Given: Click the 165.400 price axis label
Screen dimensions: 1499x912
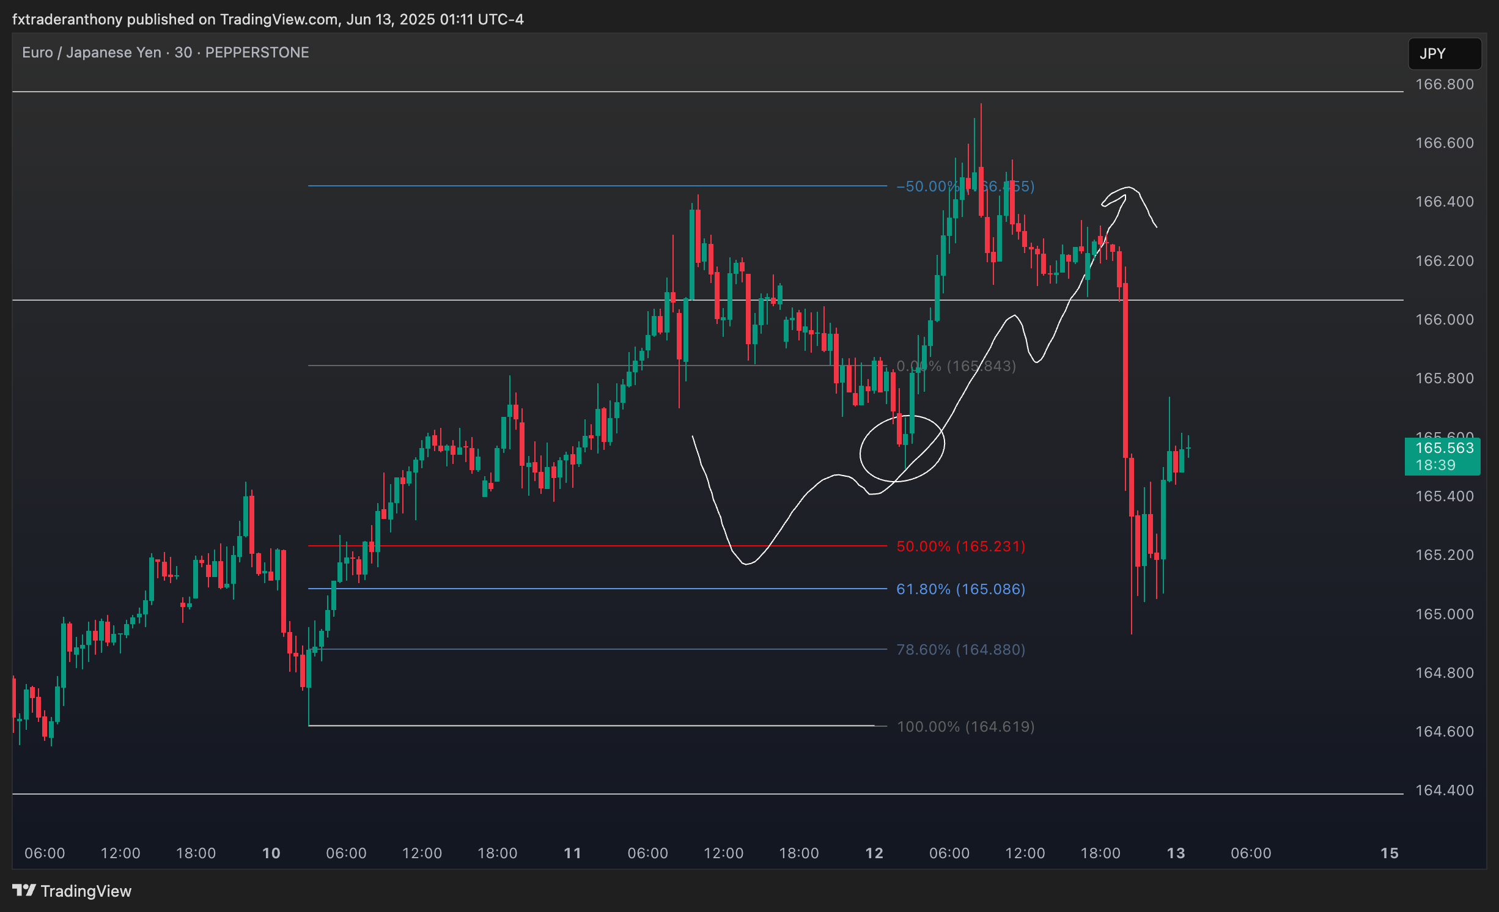Looking at the screenshot, I should 1445,496.
